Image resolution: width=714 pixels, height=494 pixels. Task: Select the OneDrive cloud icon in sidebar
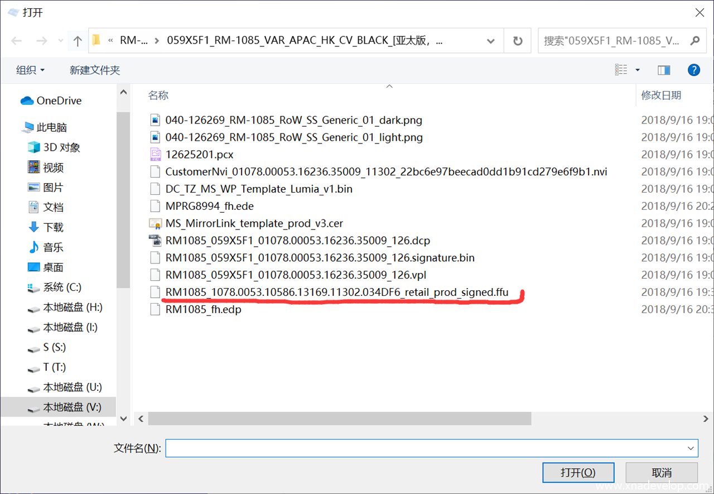tap(27, 101)
